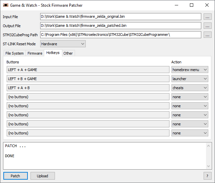Click the browse button for Output File
This screenshot has height=183, width=215.
point(208,26)
